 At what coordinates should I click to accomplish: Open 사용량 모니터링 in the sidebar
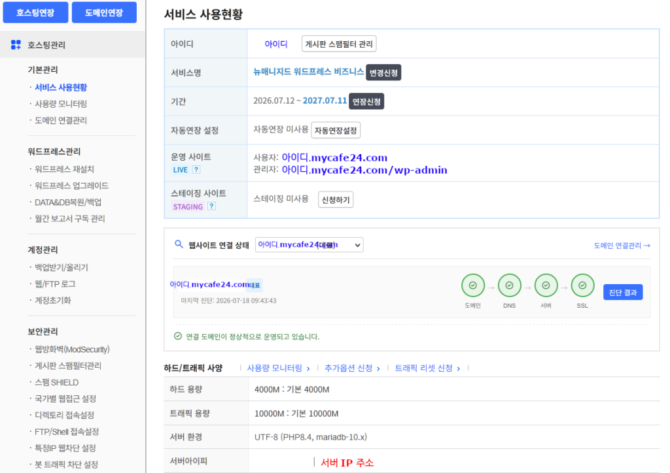click(x=61, y=104)
